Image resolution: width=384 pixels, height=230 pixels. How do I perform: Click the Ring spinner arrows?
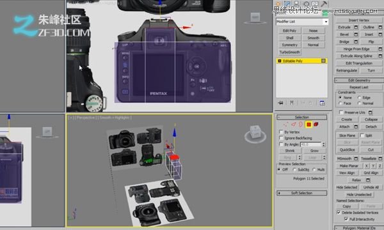(x=299, y=157)
